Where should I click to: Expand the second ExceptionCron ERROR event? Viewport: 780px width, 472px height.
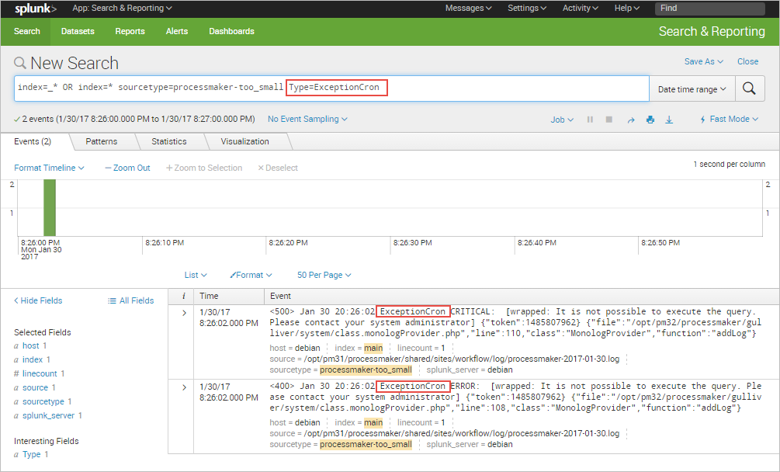[x=184, y=387]
